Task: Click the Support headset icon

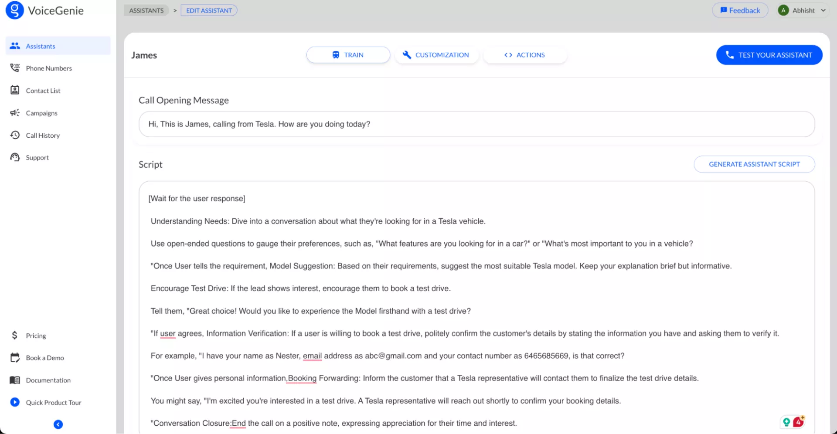Action: tap(15, 157)
